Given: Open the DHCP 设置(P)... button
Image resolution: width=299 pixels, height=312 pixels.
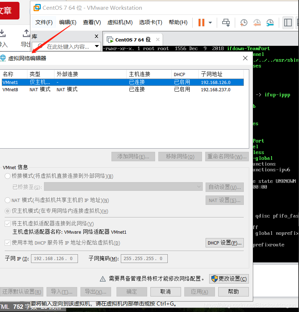Looking at the screenshot, I should click(225, 243).
